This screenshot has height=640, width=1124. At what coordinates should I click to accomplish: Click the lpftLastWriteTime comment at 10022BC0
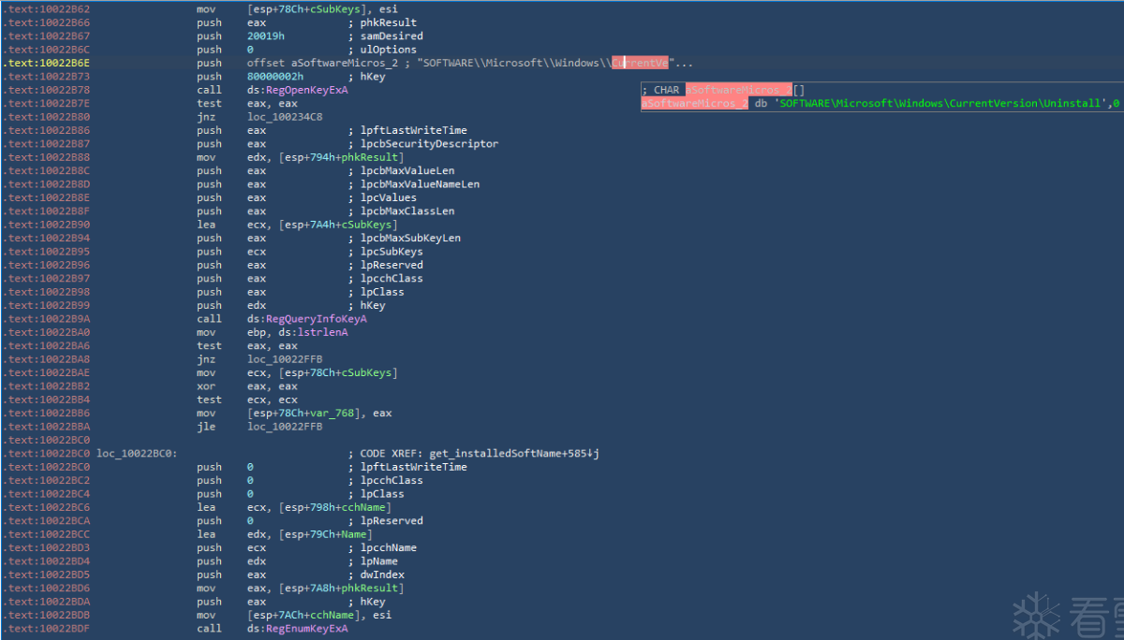(407, 468)
